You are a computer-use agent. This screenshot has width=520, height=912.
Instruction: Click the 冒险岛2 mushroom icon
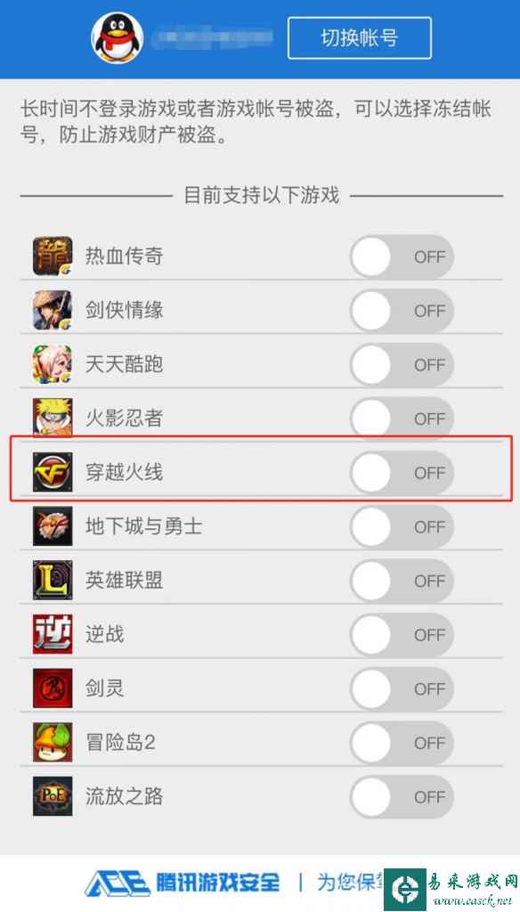tap(53, 743)
